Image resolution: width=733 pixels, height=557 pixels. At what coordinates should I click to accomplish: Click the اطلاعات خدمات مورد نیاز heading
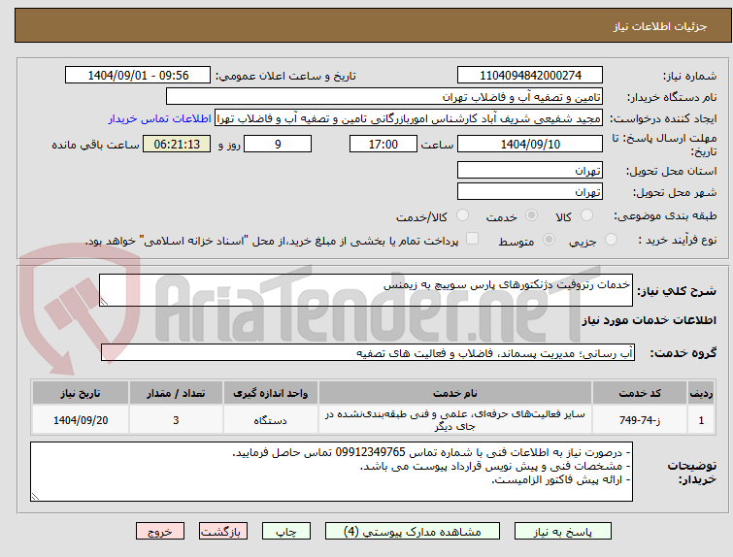pyautogui.click(x=649, y=320)
